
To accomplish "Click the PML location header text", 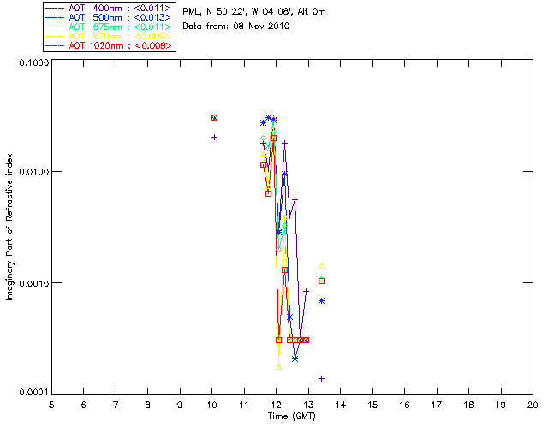I will [x=254, y=11].
